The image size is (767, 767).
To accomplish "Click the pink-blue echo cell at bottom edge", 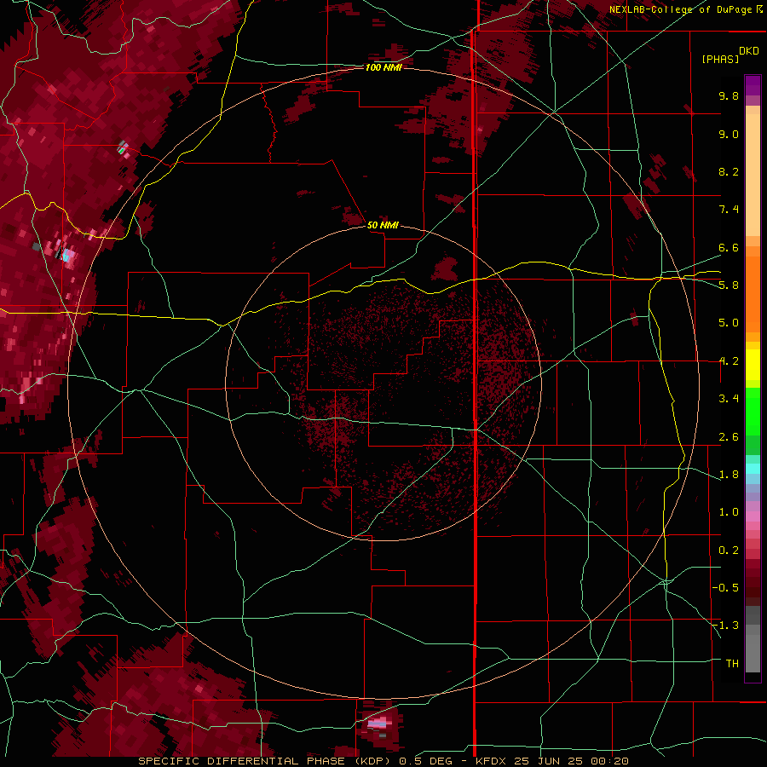I will [x=380, y=723].
